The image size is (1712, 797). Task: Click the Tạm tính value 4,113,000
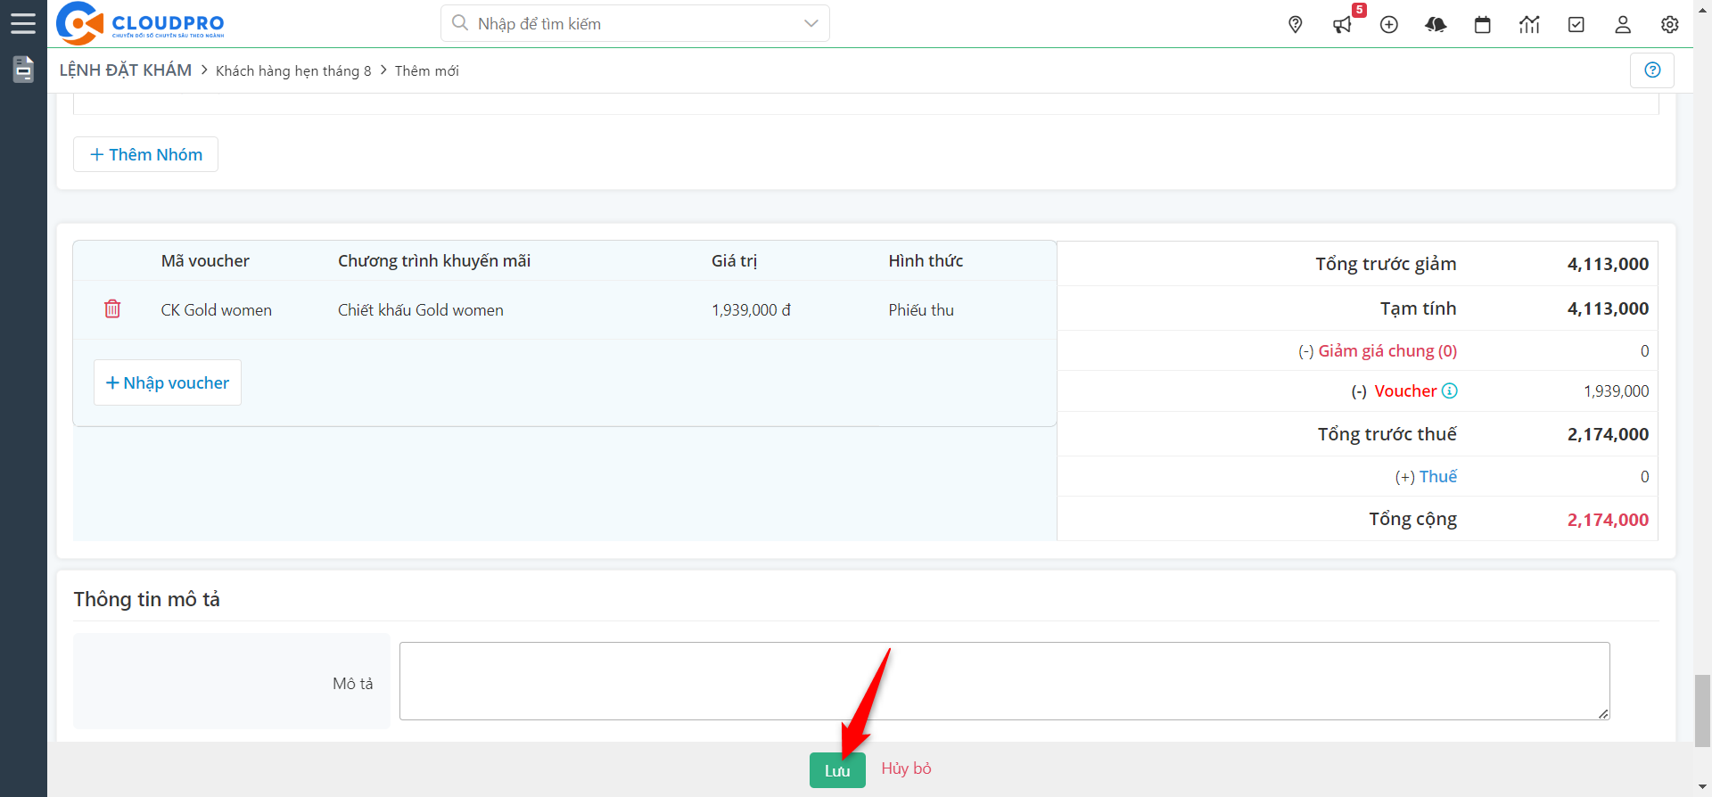tap(1608, 308)
